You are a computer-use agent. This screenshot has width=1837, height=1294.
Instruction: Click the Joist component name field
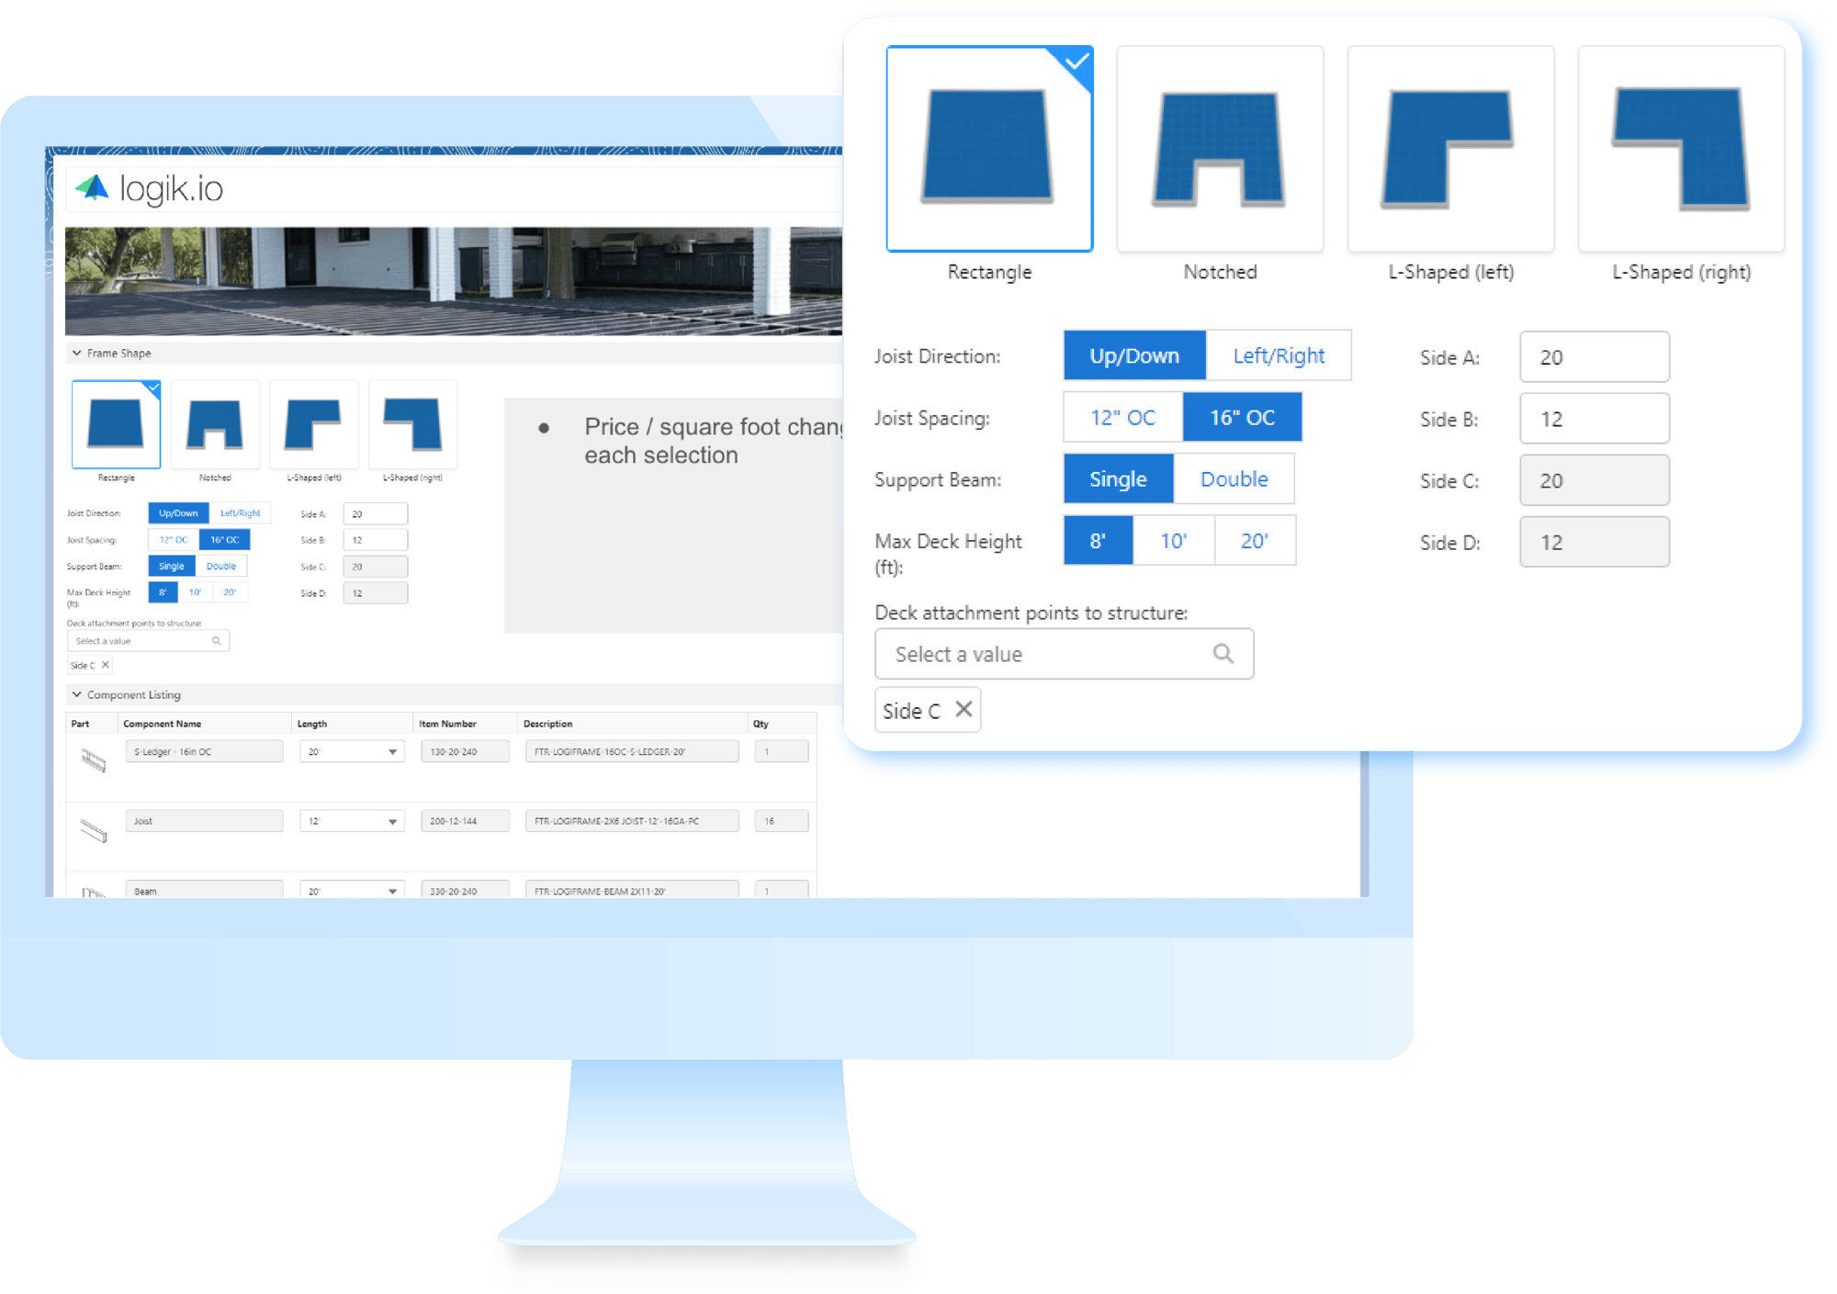(x=204, y=821)
